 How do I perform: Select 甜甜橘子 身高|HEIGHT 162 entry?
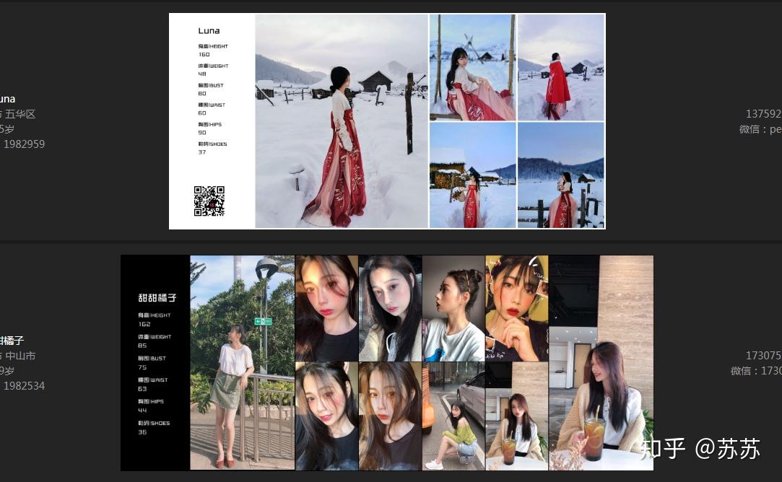point(154,320)
